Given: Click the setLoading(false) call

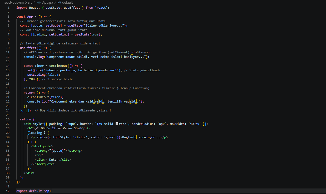Looking at the screenshot, I should tap(43, 75).
